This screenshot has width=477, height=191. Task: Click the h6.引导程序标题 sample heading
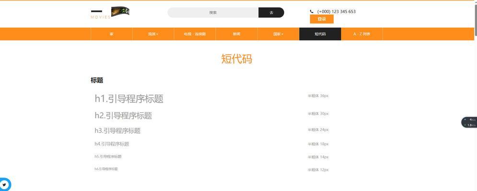pyautogui.click(x=106, y=169)
